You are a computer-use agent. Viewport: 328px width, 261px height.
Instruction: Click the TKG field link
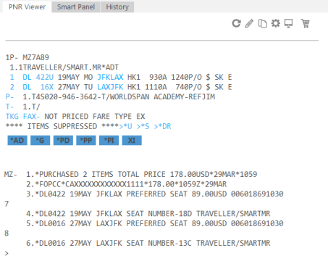click(12, 117)
